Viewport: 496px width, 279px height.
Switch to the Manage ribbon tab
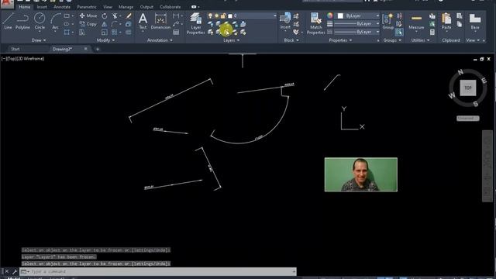point(126,7)
